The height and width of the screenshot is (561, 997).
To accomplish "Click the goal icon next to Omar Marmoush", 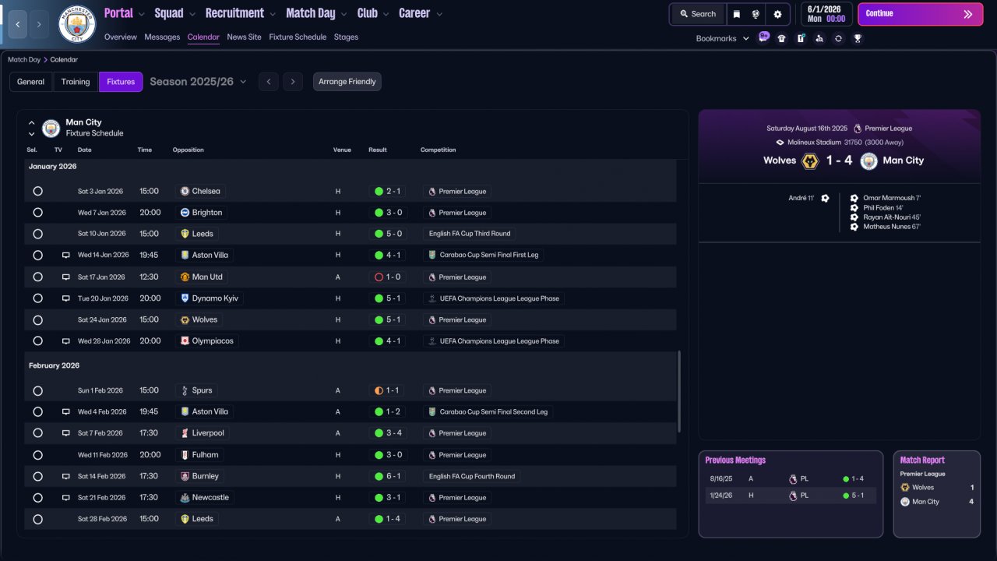I will [854, 198].
